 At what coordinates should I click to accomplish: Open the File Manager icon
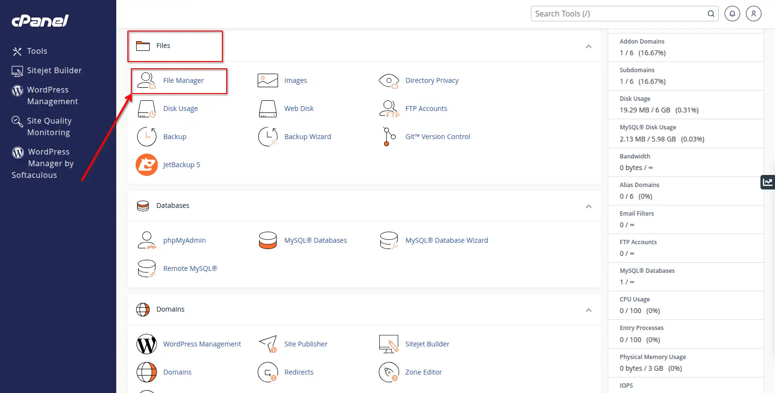(x=146, y=80)
